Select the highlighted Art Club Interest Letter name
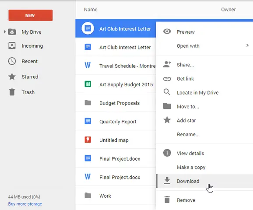Viewport: 253px width, 210px height. [x=125, y=29]
